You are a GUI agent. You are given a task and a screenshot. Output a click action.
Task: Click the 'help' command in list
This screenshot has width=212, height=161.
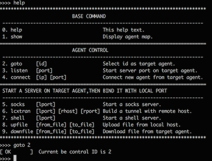pos(16,30)
